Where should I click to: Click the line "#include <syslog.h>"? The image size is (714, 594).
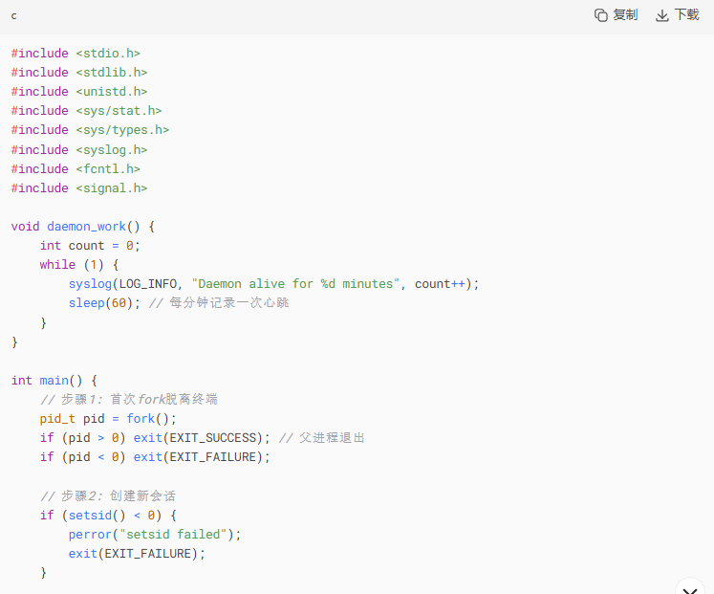coord(79,150)
